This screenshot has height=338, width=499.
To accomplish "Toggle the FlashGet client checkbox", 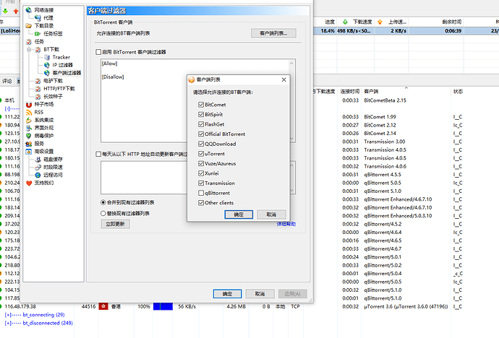I will (201, 124).
